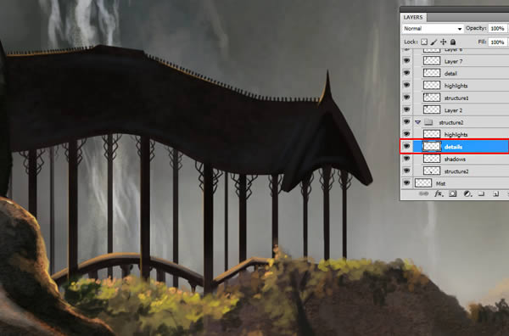The width and height of the screenshot is (509, 336).
Task: Click the details layer thumbnail
Action: [x=432, y=147]
